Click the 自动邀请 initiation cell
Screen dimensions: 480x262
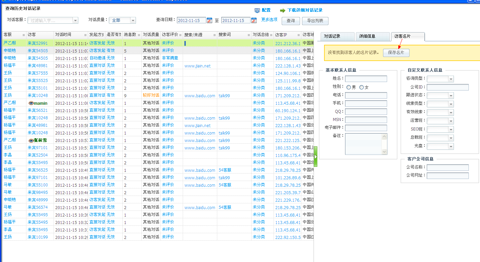(x=97, y=58)
